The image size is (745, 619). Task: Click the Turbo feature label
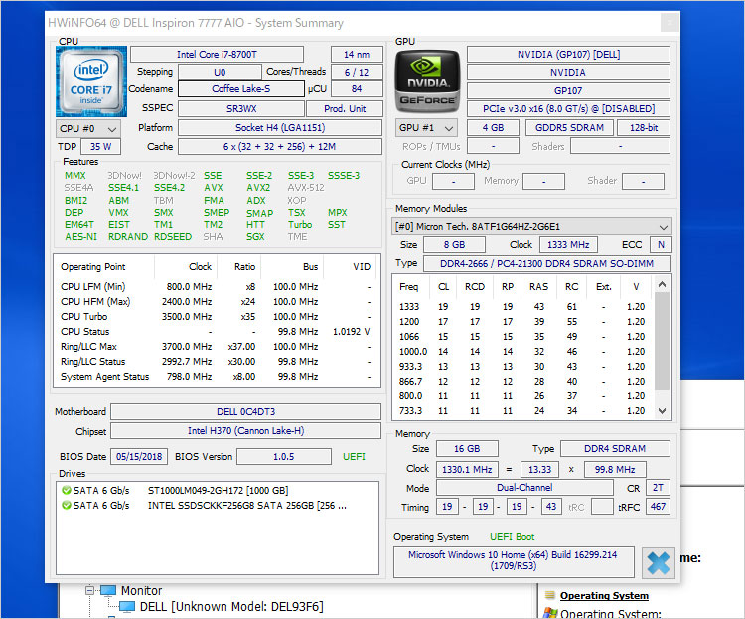tap(299, 224)
